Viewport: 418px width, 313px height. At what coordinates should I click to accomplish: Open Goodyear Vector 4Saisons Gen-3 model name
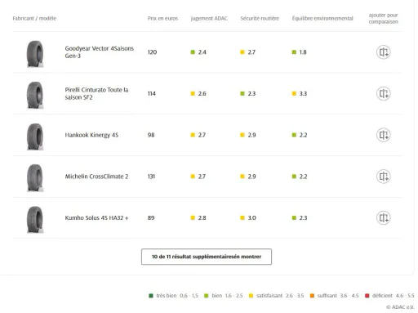click(x=99, y=52)
